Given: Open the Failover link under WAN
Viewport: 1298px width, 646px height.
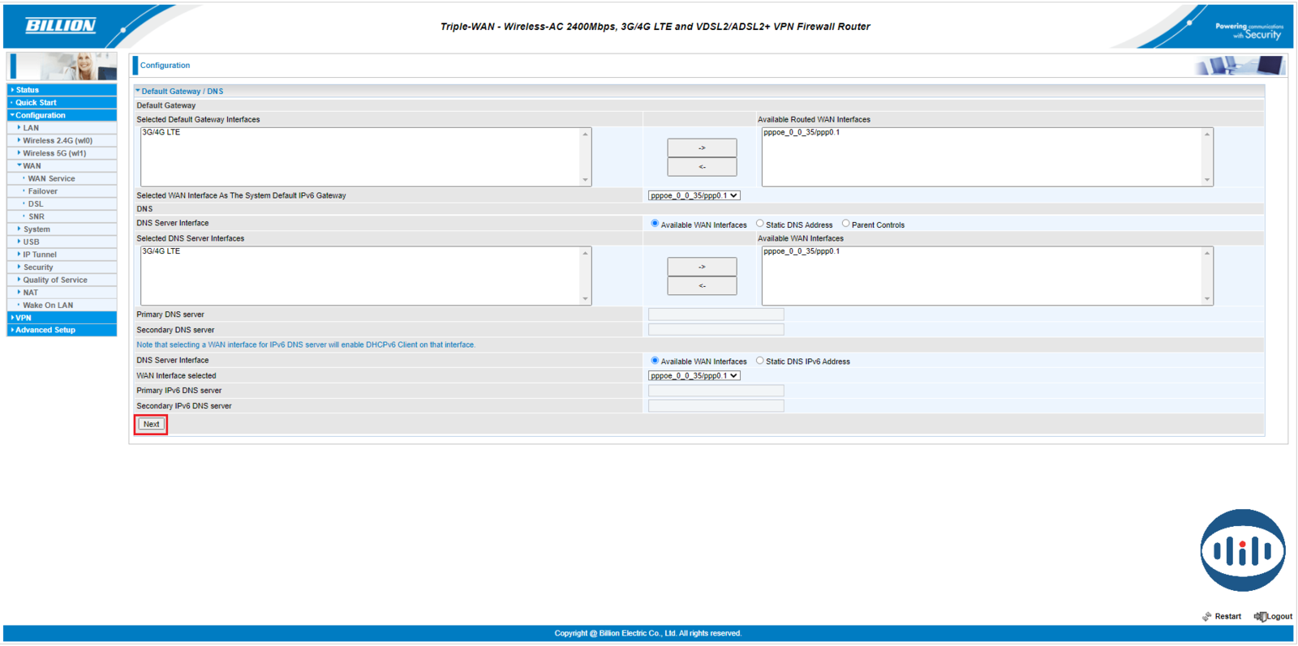Looking at the screenshot, I should [x=43, y=191].
